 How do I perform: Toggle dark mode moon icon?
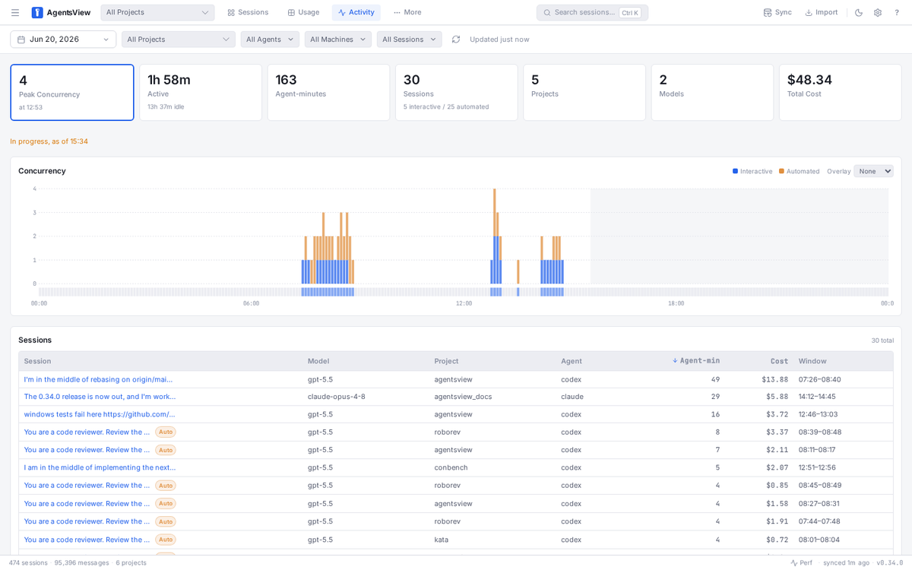pos(859,12)
